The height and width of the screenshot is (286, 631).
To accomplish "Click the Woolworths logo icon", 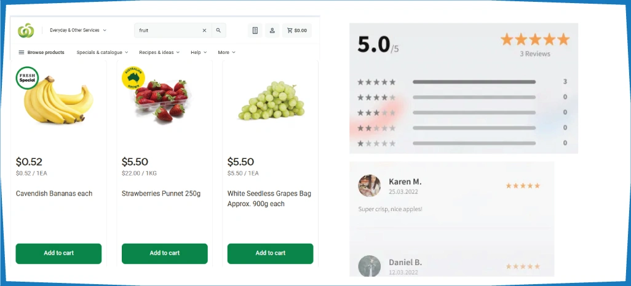I will tap(26, 31).
